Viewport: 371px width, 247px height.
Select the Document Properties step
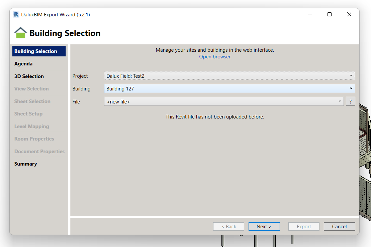point(39,151)
